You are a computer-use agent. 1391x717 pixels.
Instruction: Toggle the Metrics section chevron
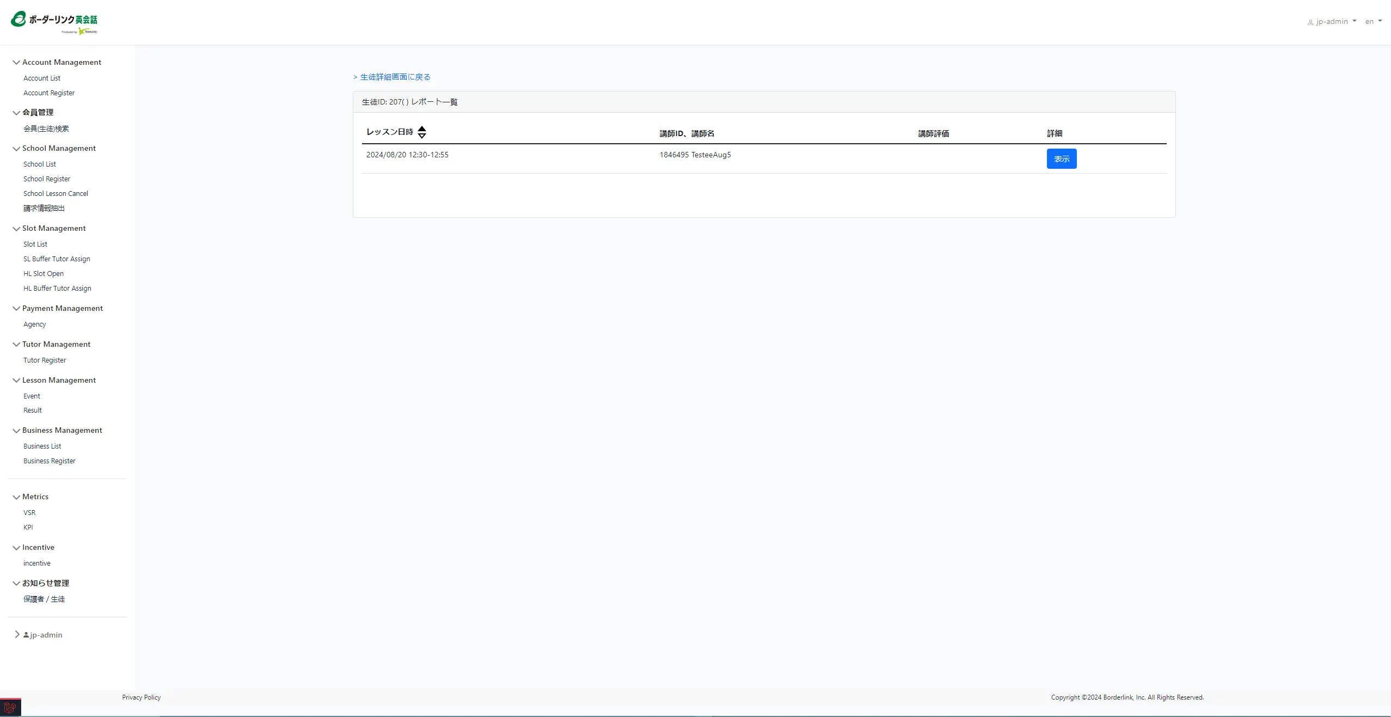pyautogui.click(x=16, y=497)
